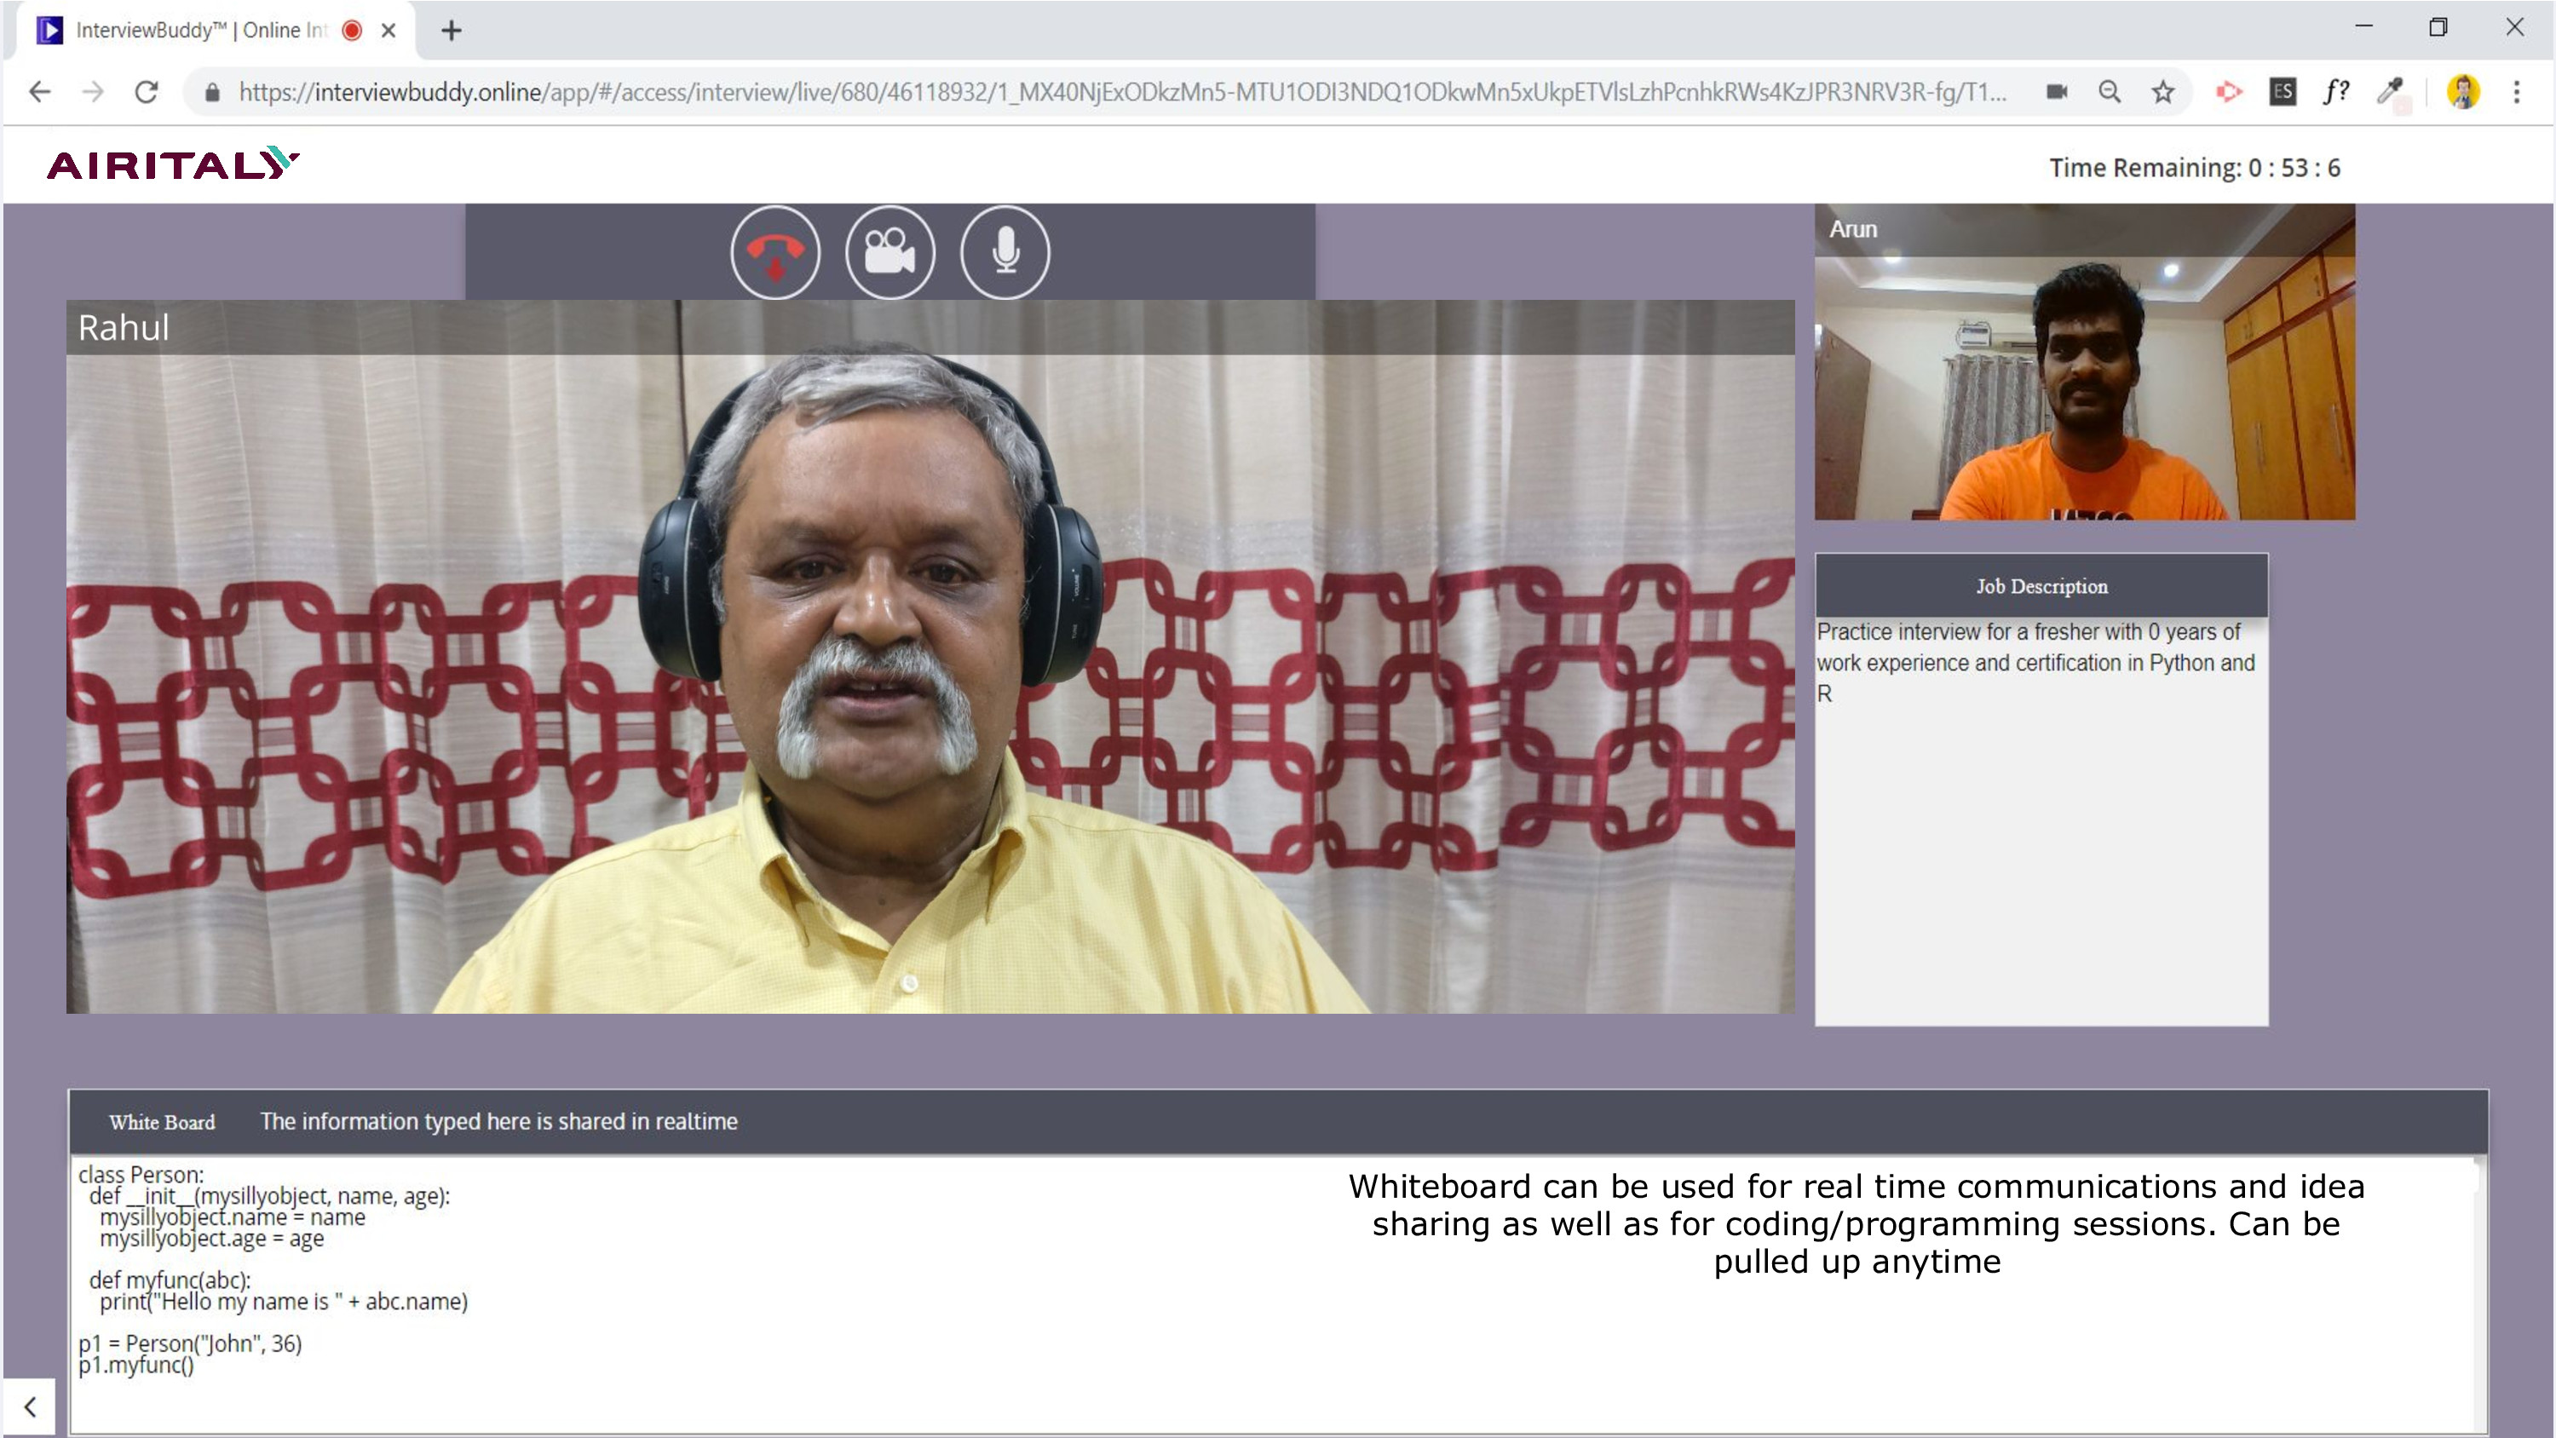This screenshot has width=2556, height=1438.
Task: Open a new browser tab
Action: 452,31
